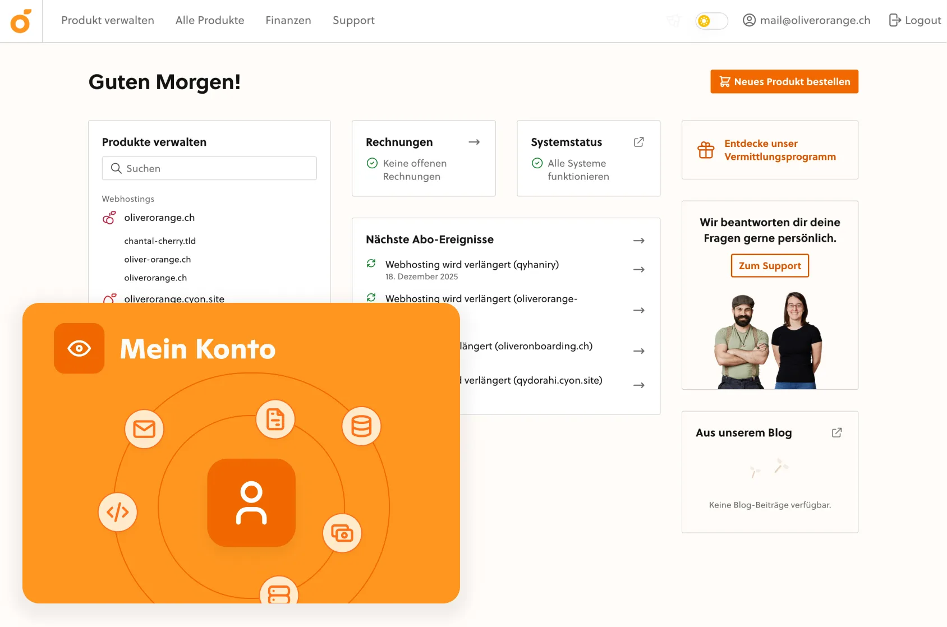Open the qyhaniry renewal event arrow
Screen dimensions: 947x627
pos(638,270)
